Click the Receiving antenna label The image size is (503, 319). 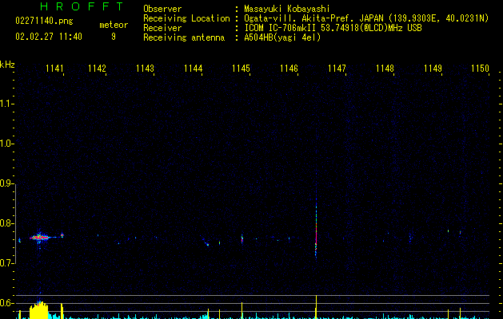[x=184, y=37]
